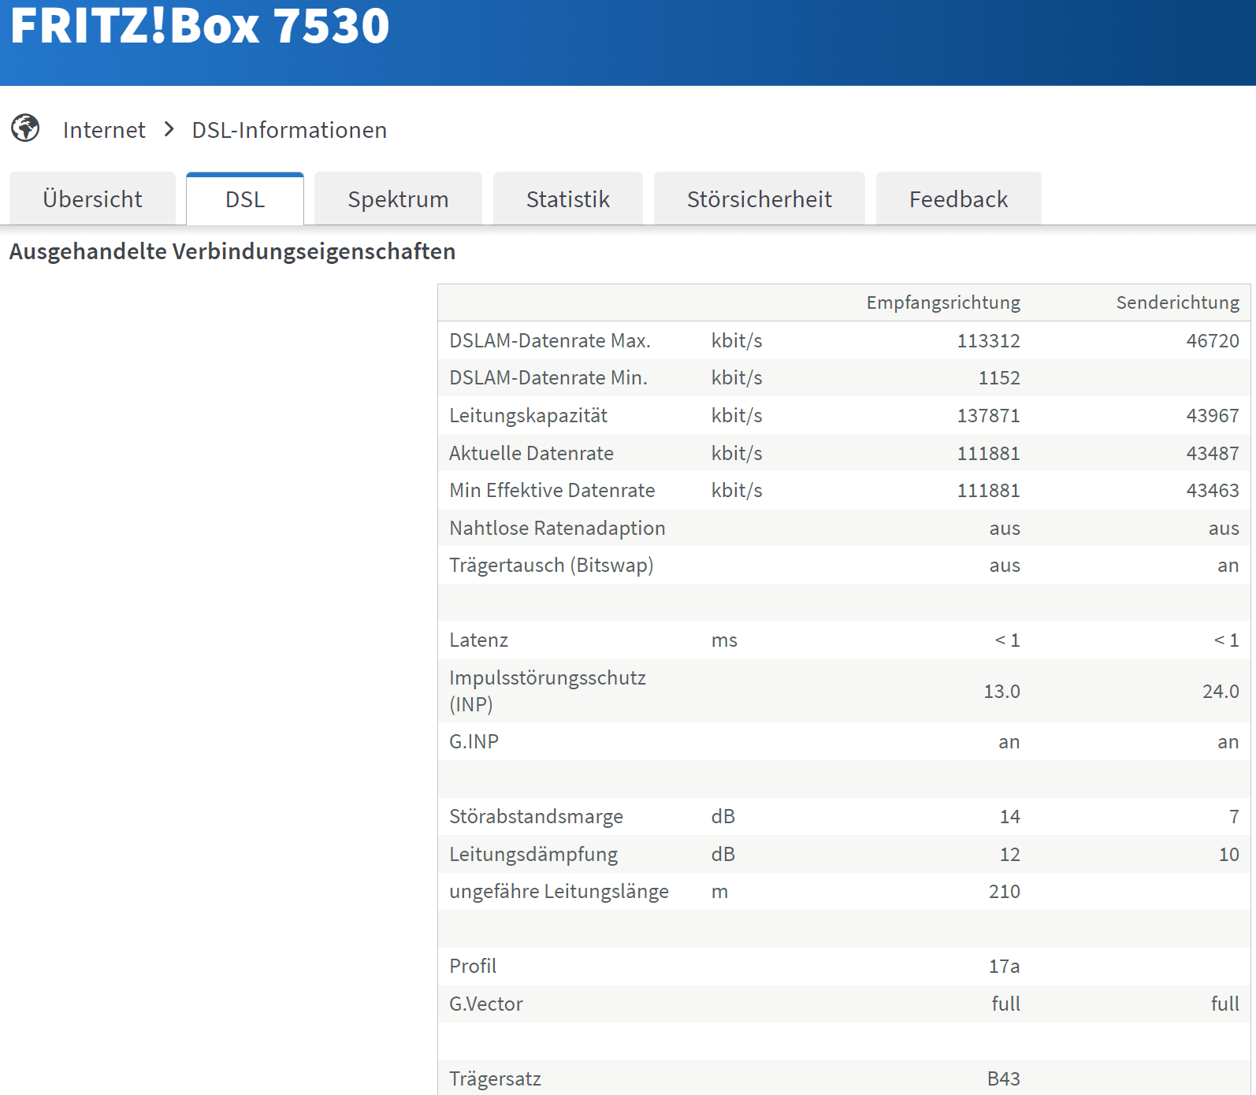Click the breadcrumb chevron after Internet
The image size is (1256, 1095).
click(x=169, y=128)
